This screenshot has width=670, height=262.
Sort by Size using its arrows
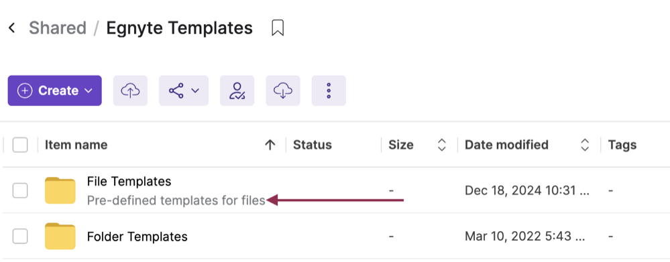coord(442,145)
